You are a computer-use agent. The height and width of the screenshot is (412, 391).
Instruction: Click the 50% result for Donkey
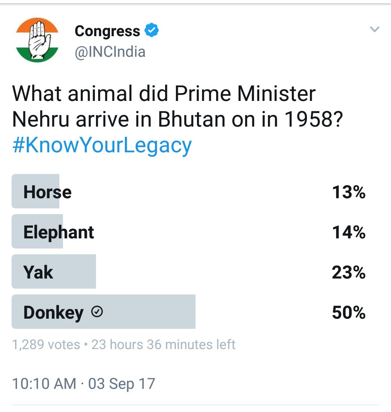[349, 313]
